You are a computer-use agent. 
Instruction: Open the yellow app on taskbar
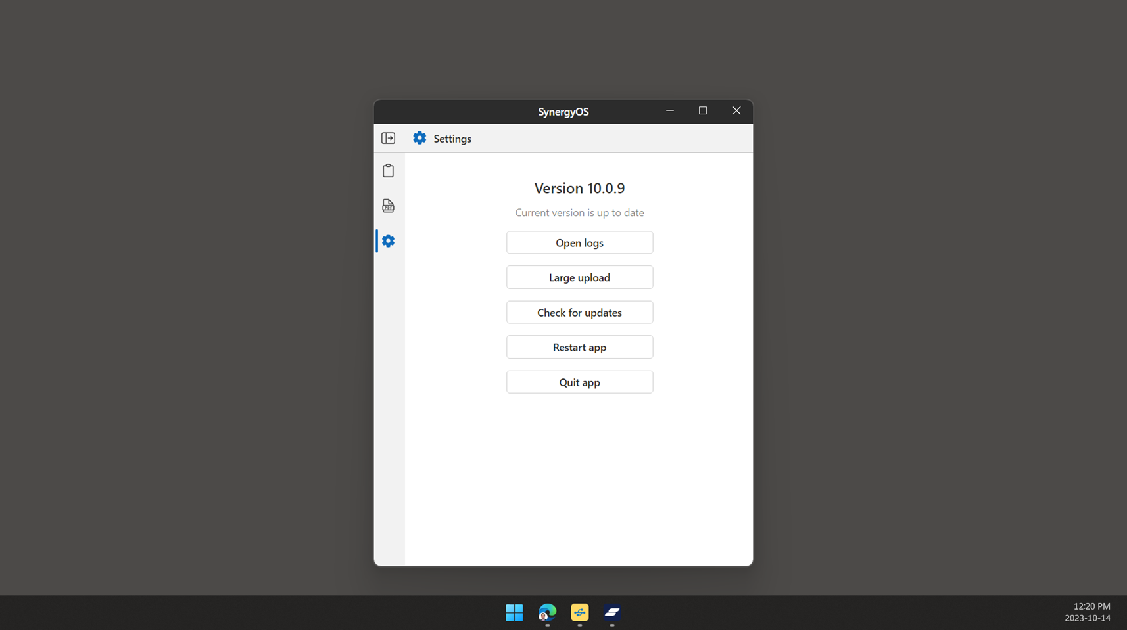pyautogui.click(x=579, y=612)
